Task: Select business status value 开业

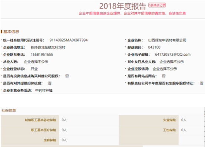Action: click(34, 69)
